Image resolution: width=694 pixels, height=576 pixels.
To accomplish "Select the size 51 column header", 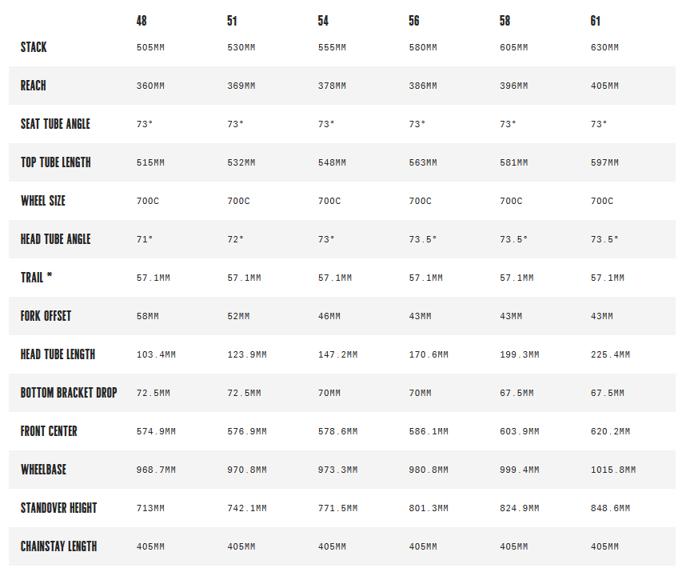I will tap(232, 21).
